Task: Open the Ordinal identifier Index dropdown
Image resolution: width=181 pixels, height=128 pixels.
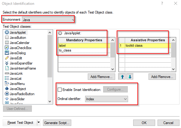Action: click(x=106, y=99)
